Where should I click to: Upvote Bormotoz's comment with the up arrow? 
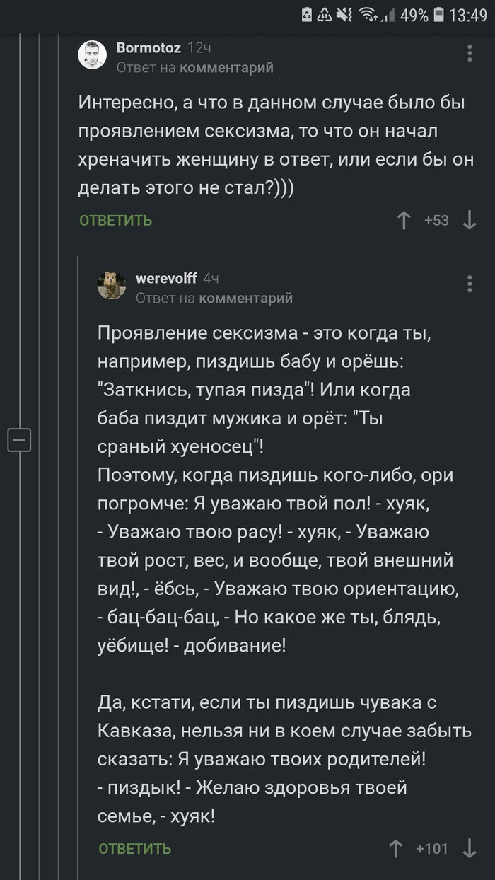click(404, 221)
